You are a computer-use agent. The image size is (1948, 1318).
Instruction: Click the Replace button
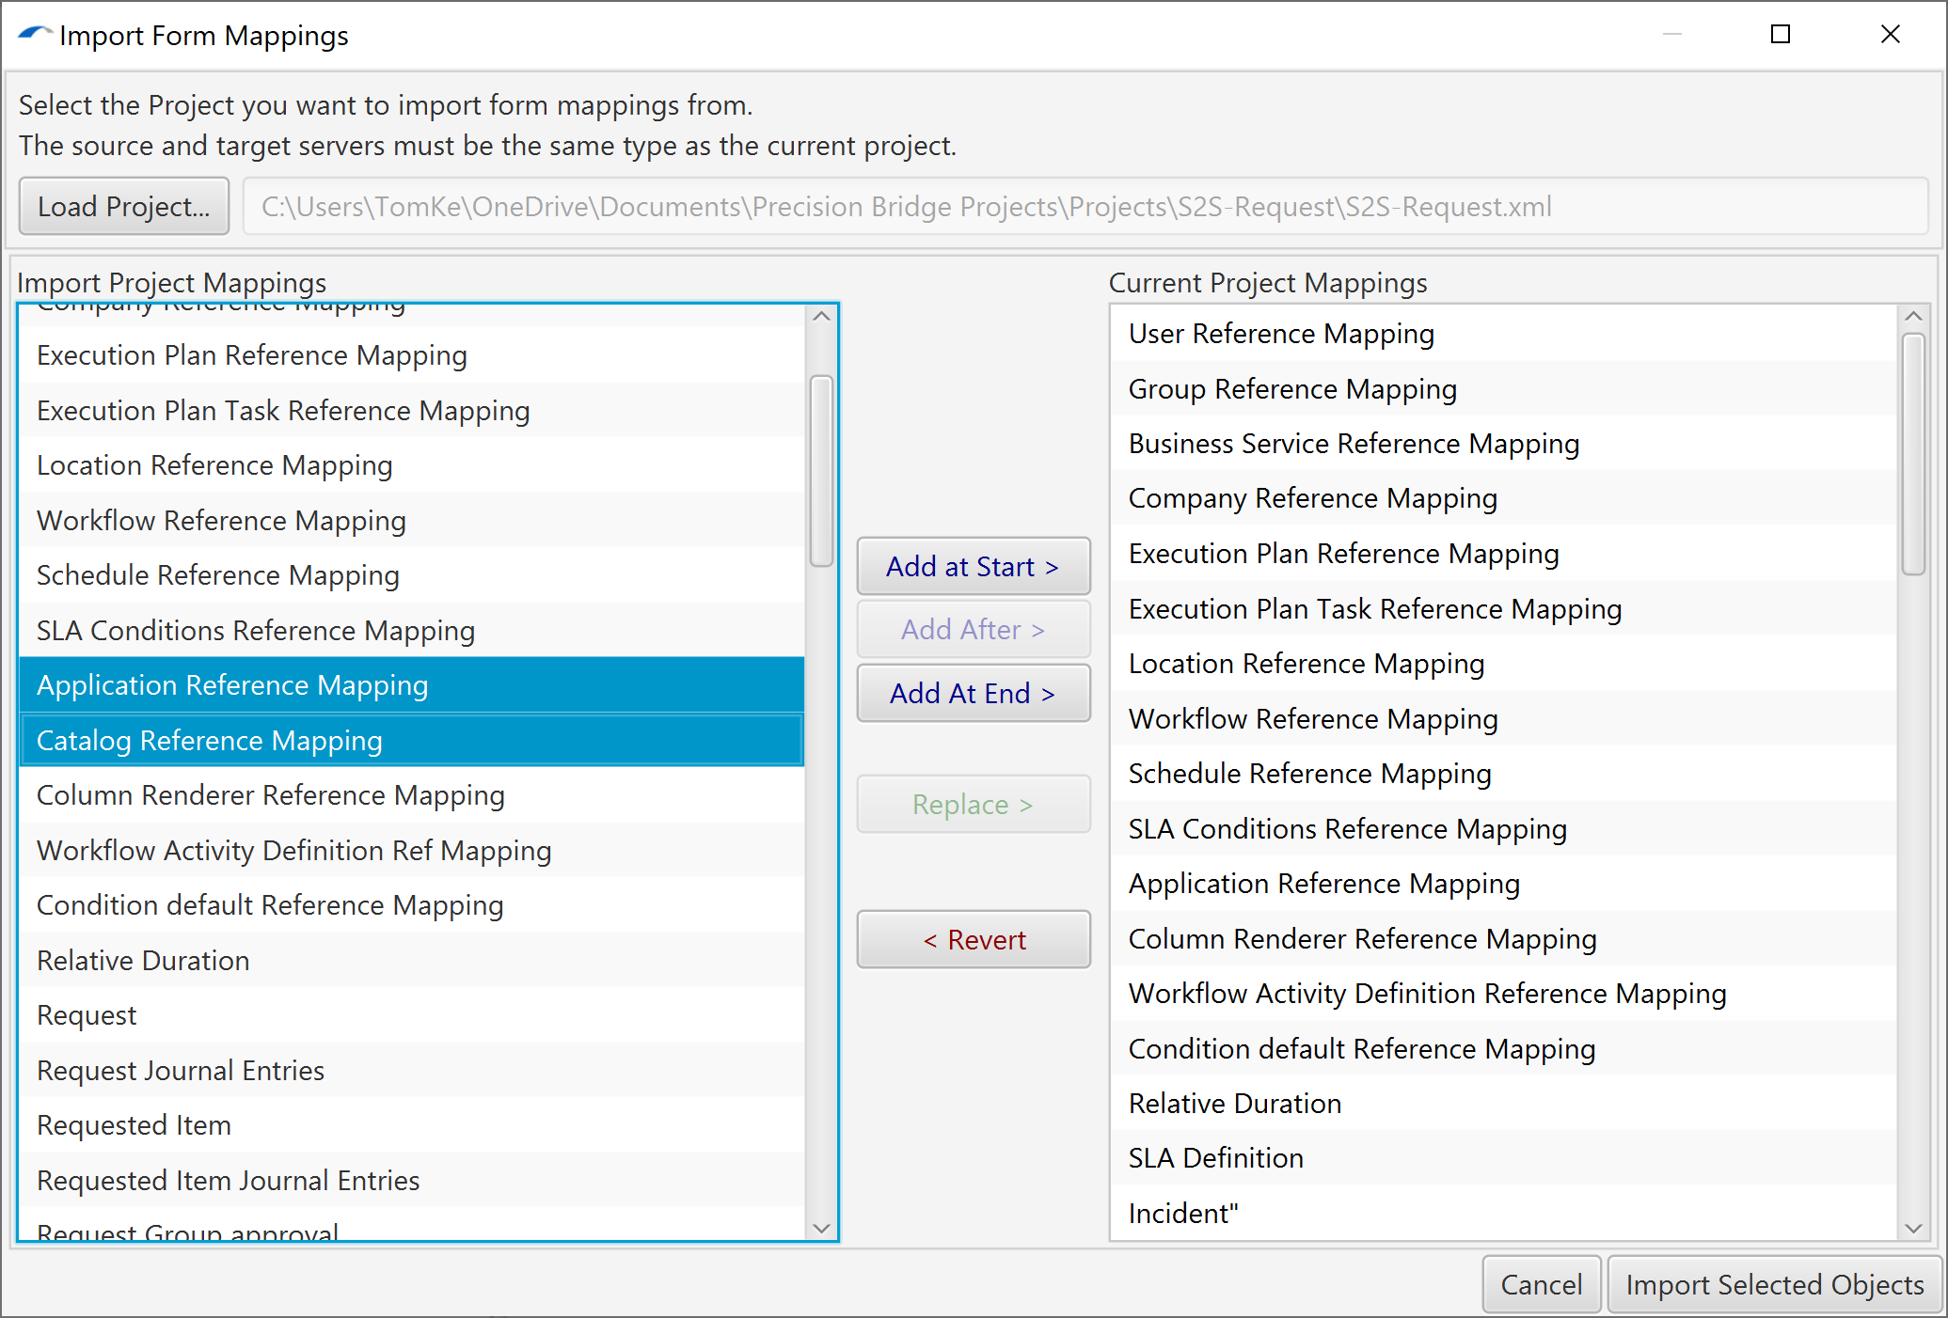(973, 804)
